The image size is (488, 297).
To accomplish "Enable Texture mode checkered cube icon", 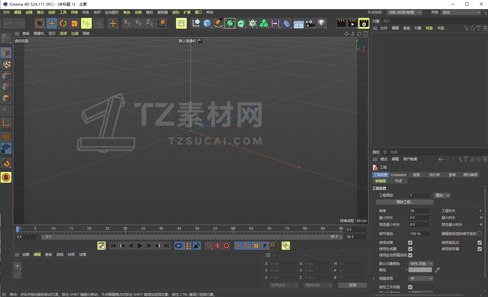I will pos(6,64).
